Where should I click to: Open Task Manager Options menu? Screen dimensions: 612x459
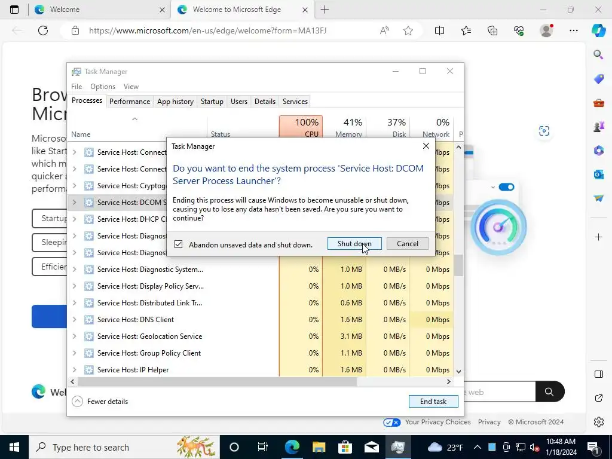[x=103, y=87]
